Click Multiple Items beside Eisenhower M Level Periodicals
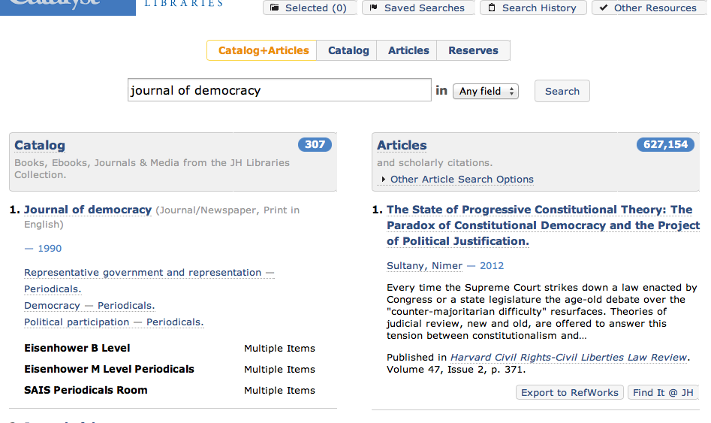711x423 pixels. point(279,370)
